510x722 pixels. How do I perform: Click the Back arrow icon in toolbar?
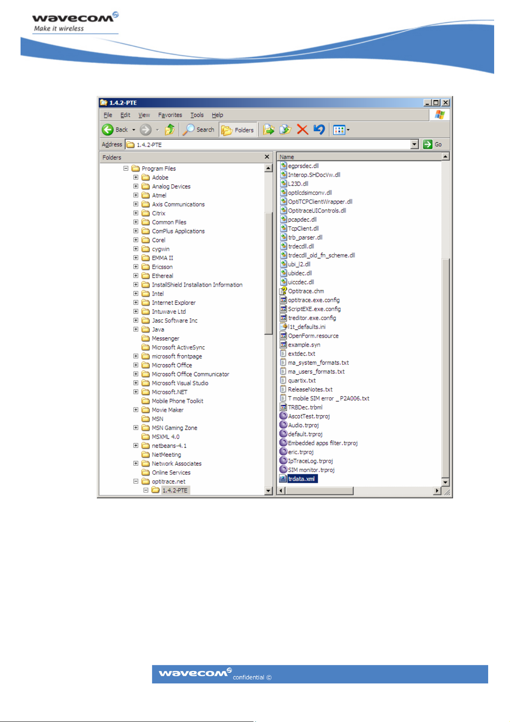click(x=107, y=129)
